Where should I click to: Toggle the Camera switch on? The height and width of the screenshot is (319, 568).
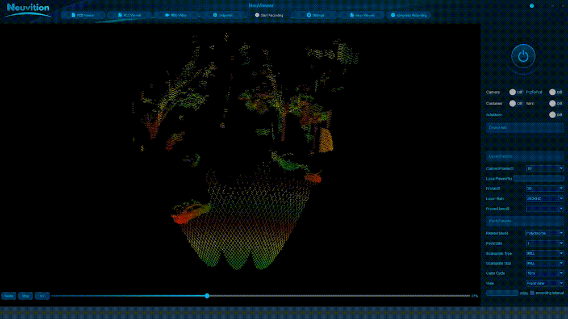[512, 92]
